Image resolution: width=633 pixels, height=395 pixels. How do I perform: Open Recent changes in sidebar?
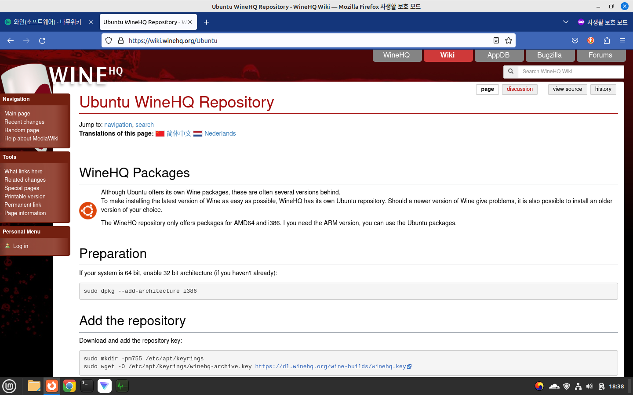[x=24, y=122]
